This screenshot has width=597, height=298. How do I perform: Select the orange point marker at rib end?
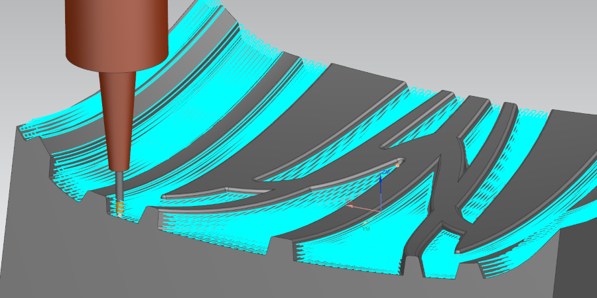pyautogui.click(x=397, y=164)
